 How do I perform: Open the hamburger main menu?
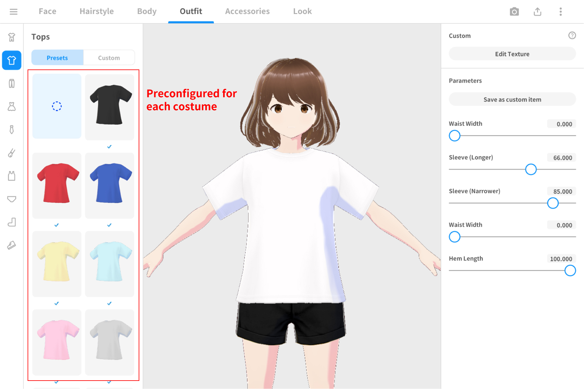coord(13,12)
